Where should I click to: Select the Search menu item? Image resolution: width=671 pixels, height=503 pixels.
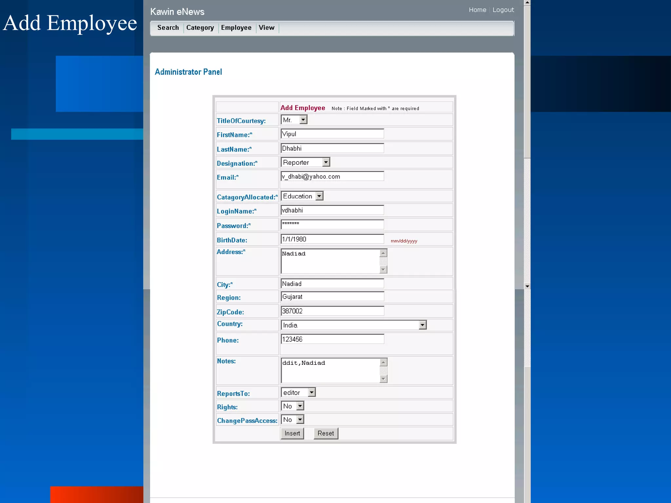[168, 28]
